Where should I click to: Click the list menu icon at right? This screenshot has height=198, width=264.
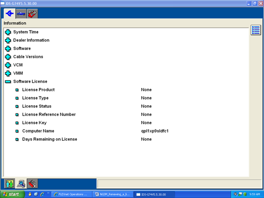click(x=256, y=30)
